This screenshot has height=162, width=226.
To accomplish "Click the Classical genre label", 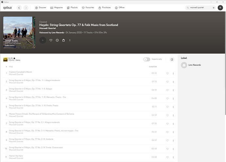I will tap(43, 22).
